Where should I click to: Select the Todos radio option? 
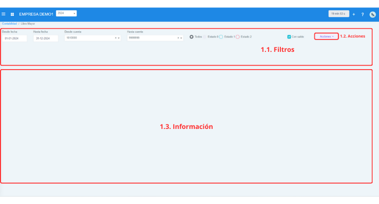191,37
